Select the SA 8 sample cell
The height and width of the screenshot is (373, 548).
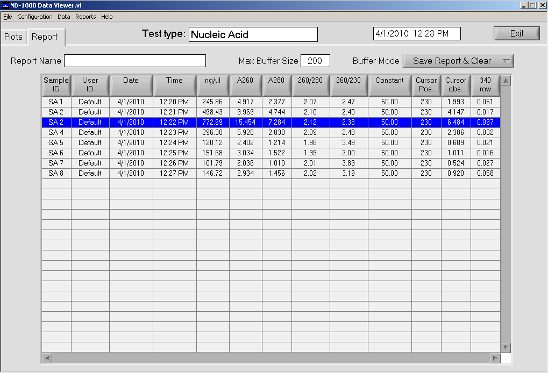(x=56, y=173)
